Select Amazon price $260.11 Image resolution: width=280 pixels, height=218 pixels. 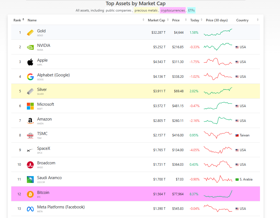pyautogui.click(x=178, y=121)
